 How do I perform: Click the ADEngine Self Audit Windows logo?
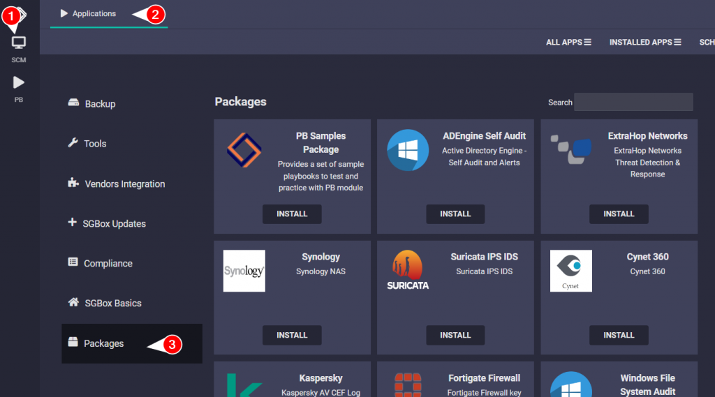tap(408, 150)
